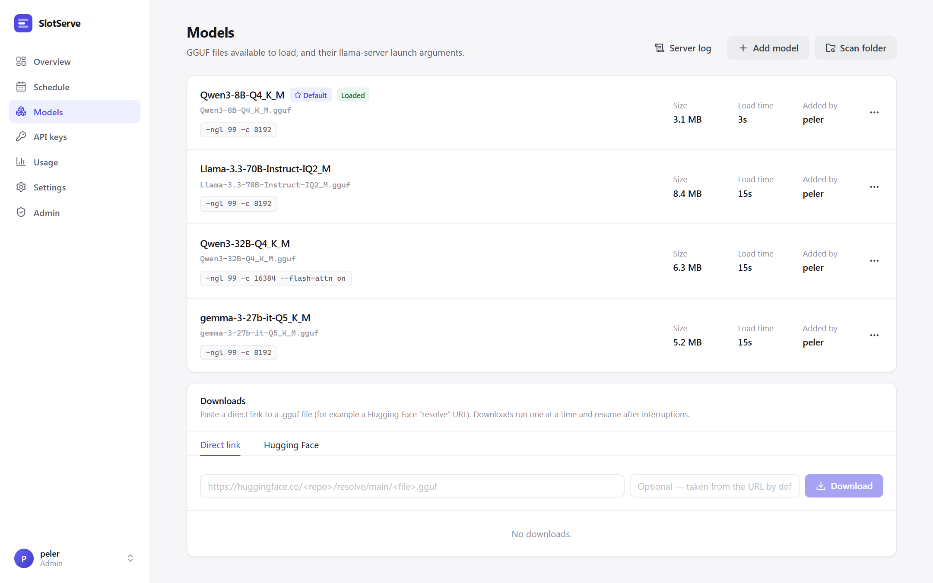Switch to the Direct link tab
This screenshot has height=583, width=933.
[x=220, y=445]
